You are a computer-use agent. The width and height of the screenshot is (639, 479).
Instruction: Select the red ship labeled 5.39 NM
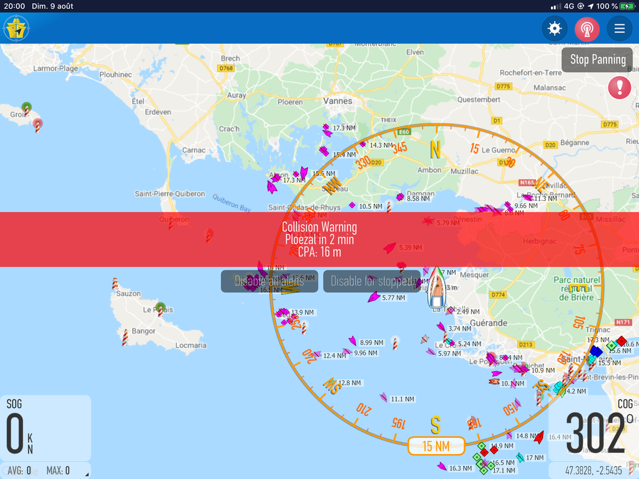(389, 248)
